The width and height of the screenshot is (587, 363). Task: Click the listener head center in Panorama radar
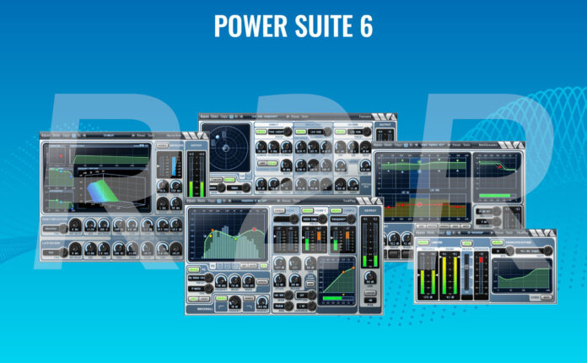226,149
